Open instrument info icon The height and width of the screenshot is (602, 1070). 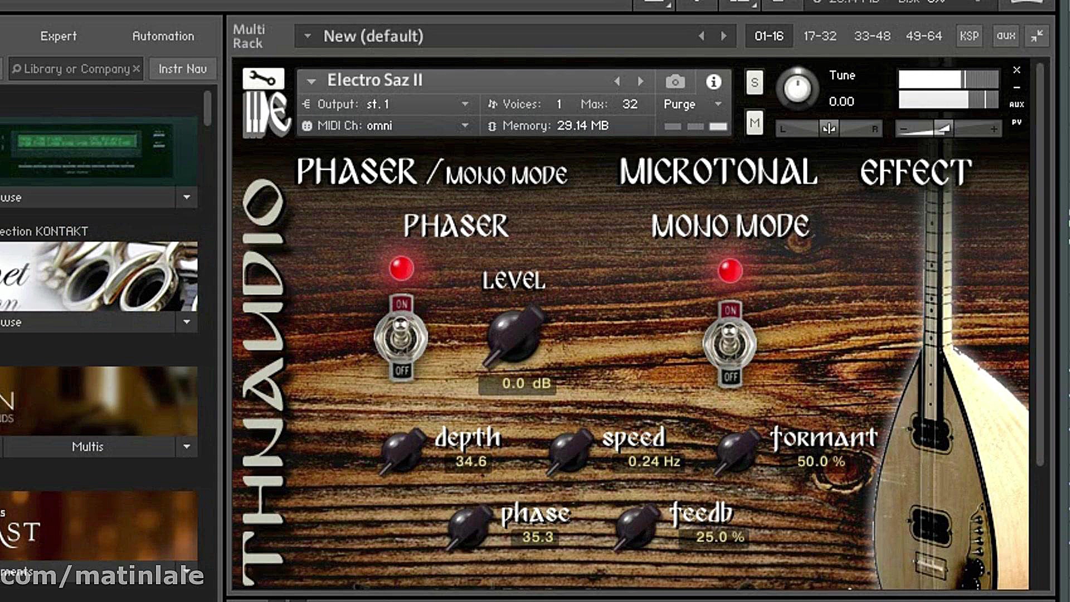click(x=713, y=82)
